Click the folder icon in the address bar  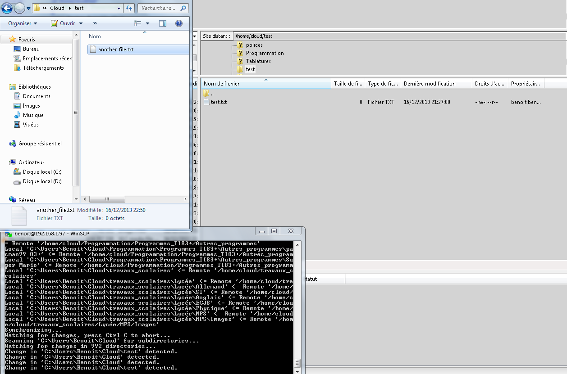pos(37,8)
